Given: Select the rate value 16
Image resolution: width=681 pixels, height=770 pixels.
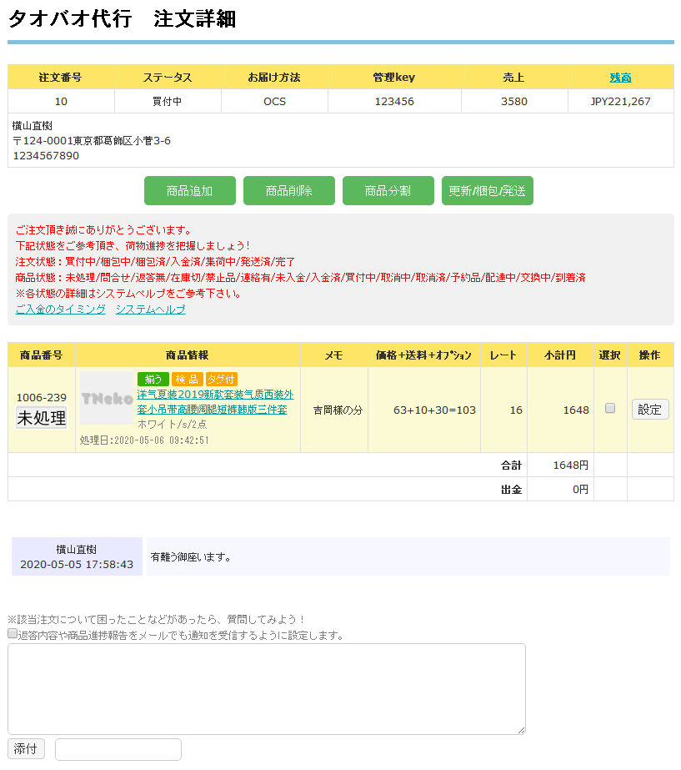Looking at the screenshot, I should coord(516,410).
